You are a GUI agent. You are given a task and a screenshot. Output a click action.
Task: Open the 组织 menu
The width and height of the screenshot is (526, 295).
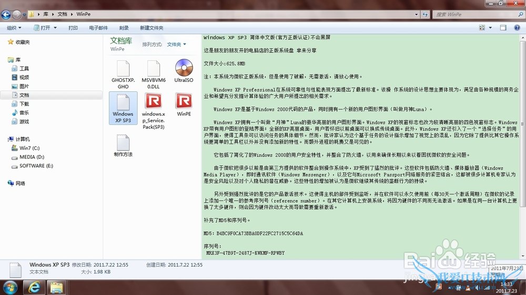pyautogui.click(x=14, y=28)
